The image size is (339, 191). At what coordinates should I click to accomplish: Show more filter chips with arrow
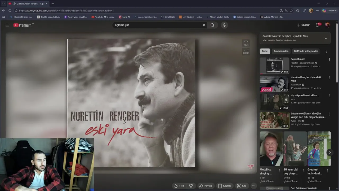326,51
